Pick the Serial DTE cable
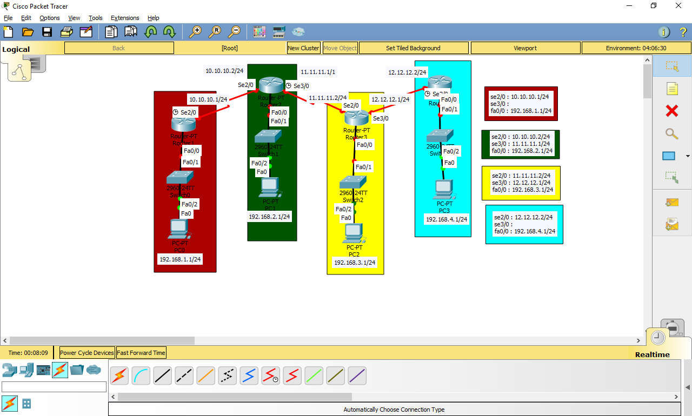 [292, 375]
